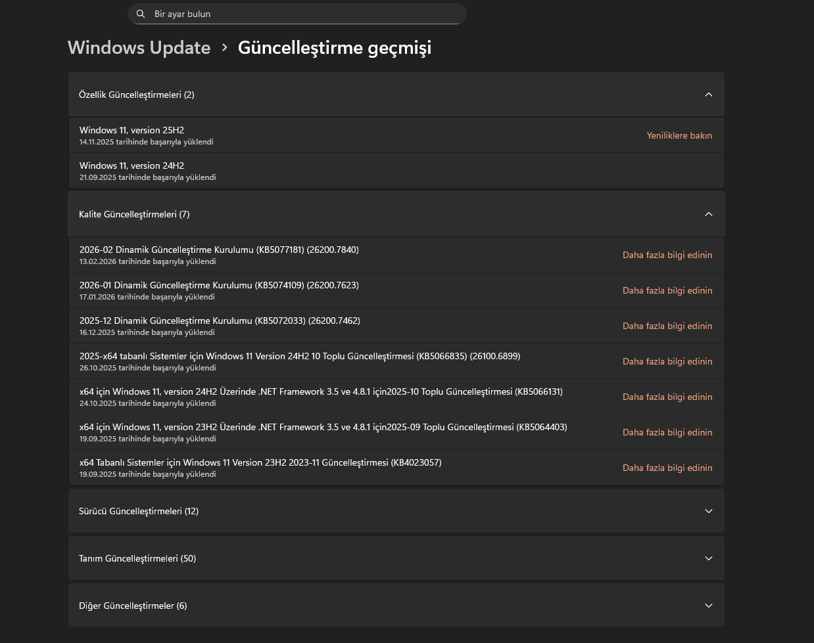Open more info for KB5072033 update
The height and width of the screenshot is (643, 814).
(667, 326)
